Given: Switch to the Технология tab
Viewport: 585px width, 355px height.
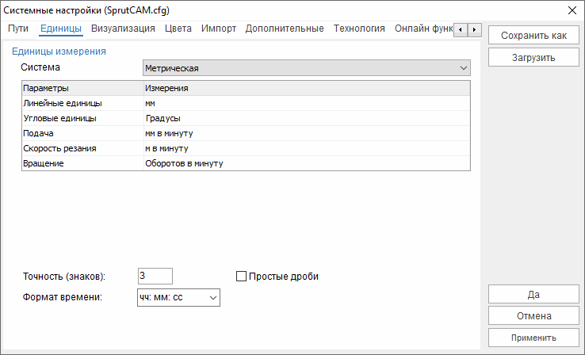Looking at the screenshot, I should pyautogui.click(x=359, y=29).
